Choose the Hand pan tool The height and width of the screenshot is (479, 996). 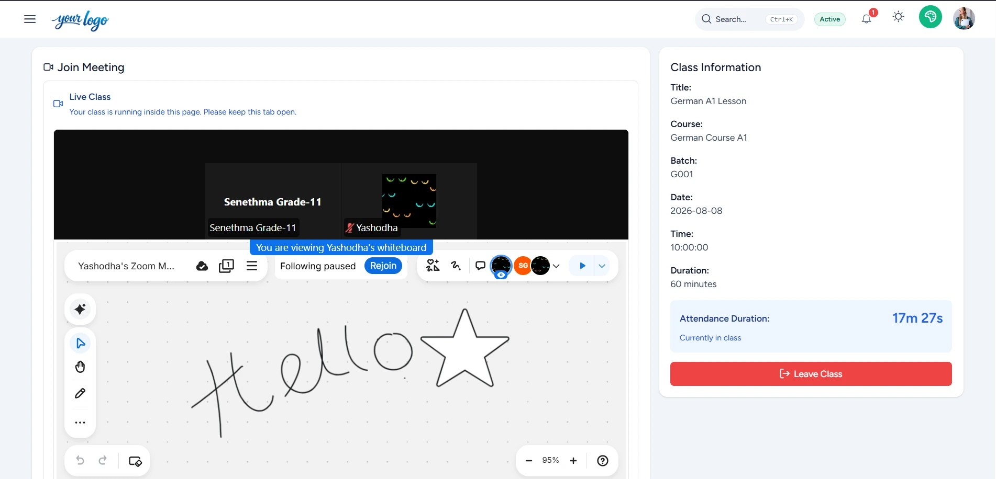coord(80,367)
